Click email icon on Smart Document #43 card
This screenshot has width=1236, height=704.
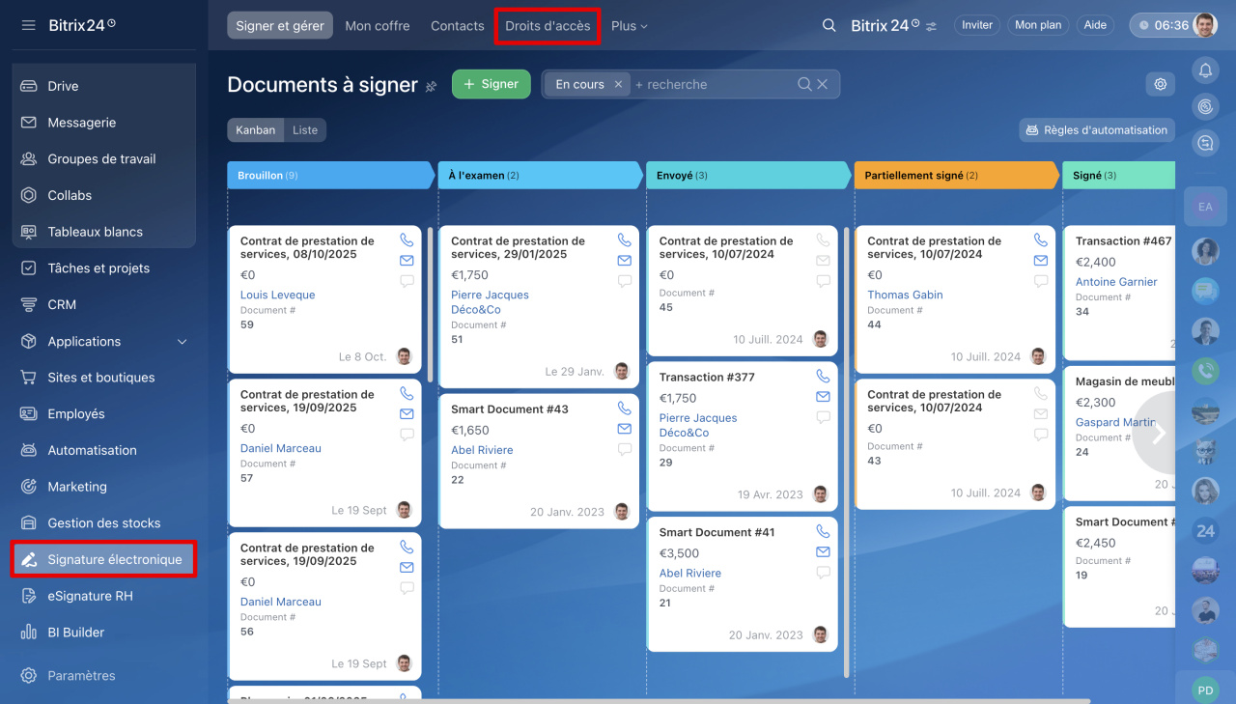tap(624, 429)
